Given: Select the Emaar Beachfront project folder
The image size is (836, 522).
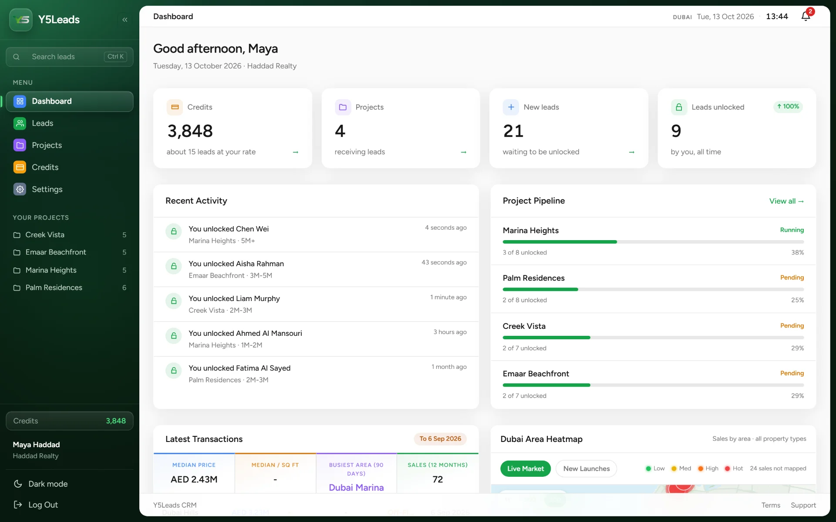Looking at the screenshot, I should tap(70, 252).
